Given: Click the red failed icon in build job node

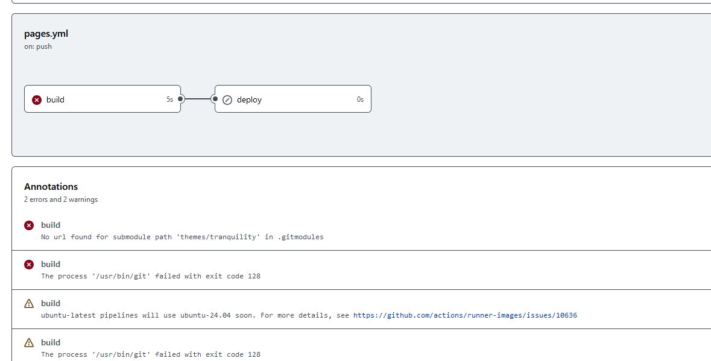Looking at the screenshot, I should pyautogui.click(x=37, y=99).
